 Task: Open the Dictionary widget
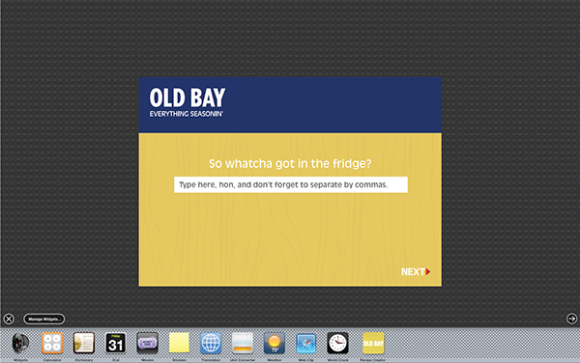click(84, 343)
